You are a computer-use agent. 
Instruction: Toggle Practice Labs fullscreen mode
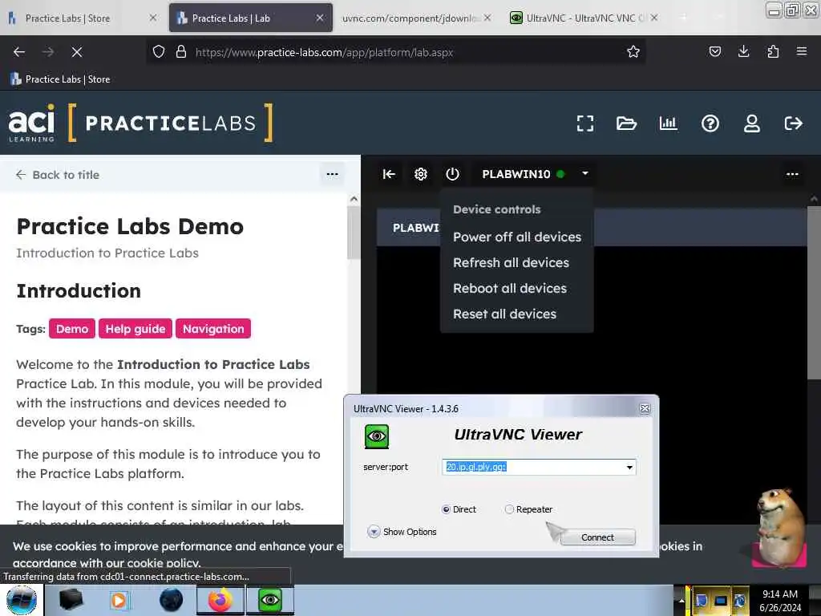point(584,124)
